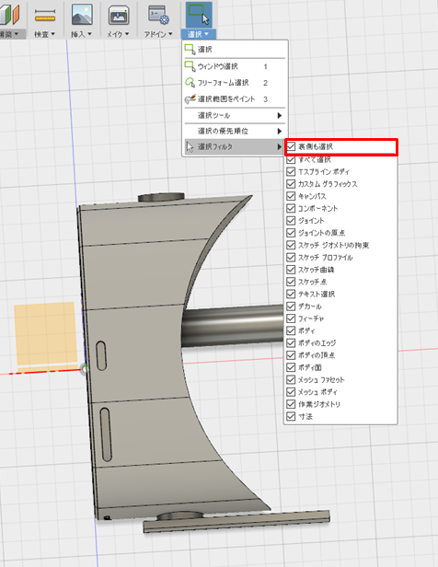Click the 構築 (Construct) planes icon
The height and width of the screenshot is (567, 438).
[x=9, y=15]
